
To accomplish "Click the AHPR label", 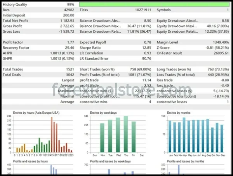I will [7, 53].
